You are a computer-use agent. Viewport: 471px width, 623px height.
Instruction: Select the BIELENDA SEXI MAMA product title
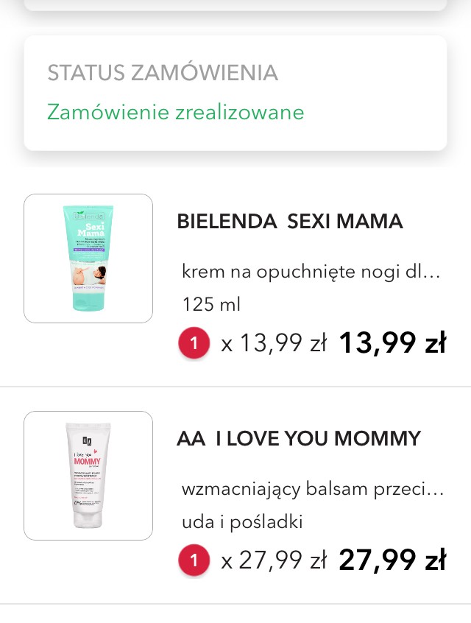290,221
